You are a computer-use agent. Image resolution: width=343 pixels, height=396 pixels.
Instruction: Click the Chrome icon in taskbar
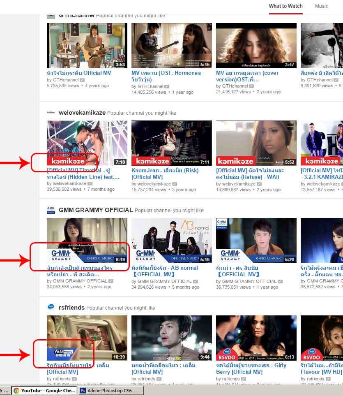tap(16, 391)
